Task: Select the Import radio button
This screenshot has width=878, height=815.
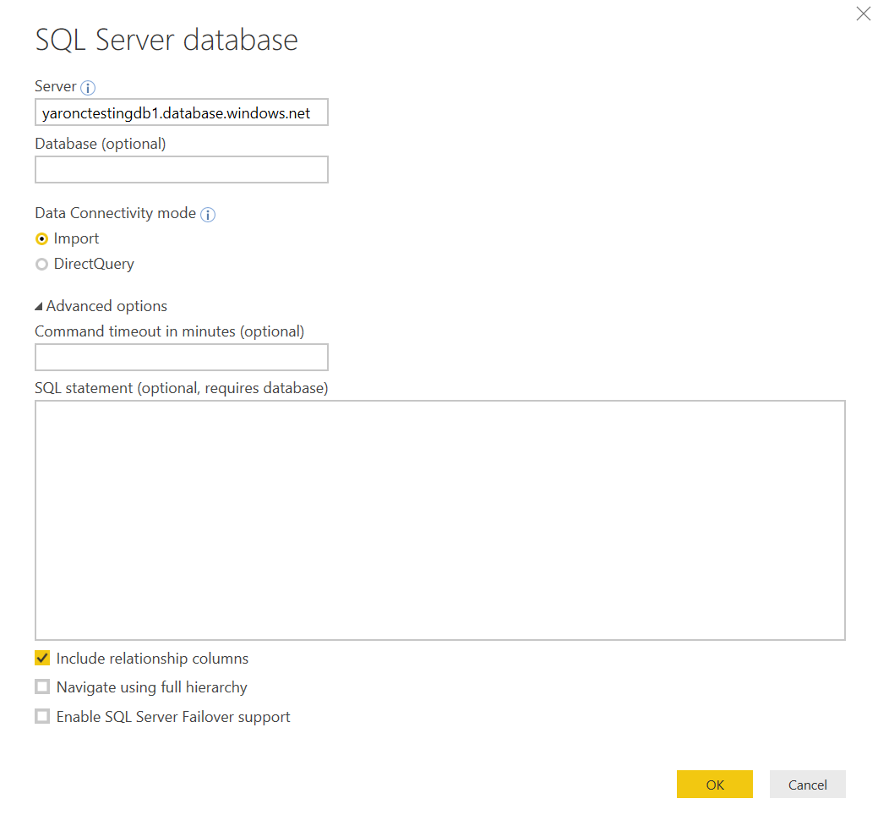Action: click(x=42, y=239)
